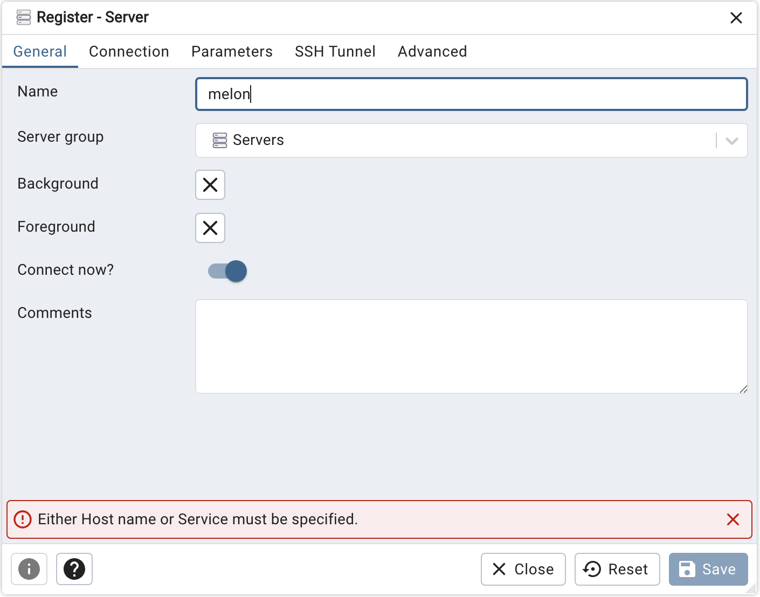Image resolution: width=760 pixels, height=597 pixels.
Task: Click the red error alert icon
Action: click(x=23, y=519)
